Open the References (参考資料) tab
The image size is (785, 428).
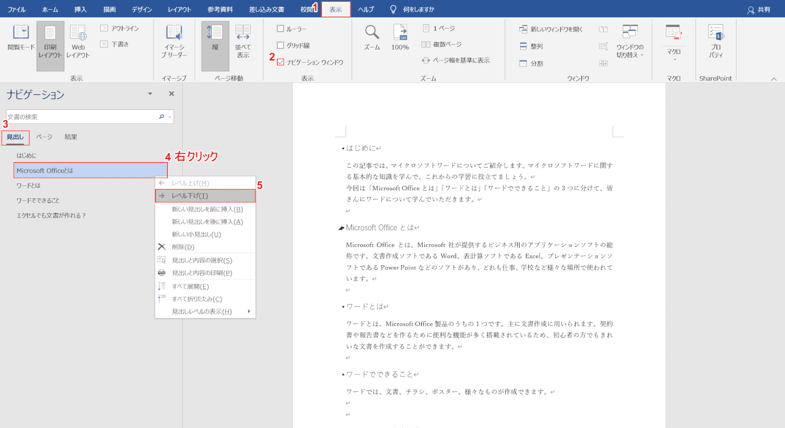click(220, 10)
